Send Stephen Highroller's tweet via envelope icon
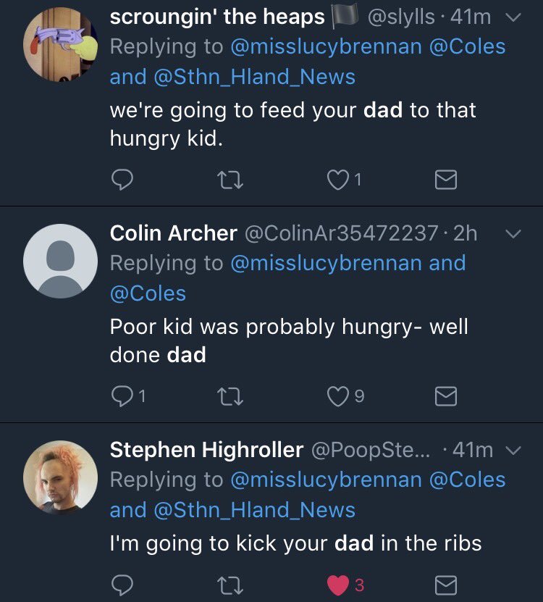543x602 pixels. click(445, 584)
